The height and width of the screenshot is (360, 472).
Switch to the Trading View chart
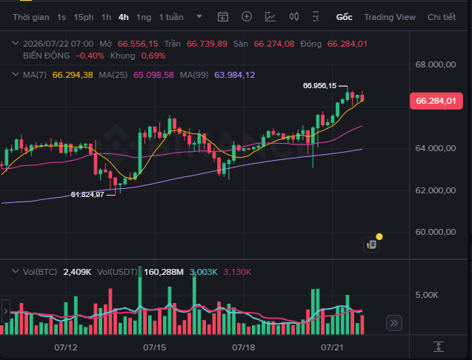click(x=390, y=17)
